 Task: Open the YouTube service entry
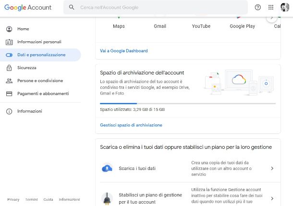coord(201,26)
